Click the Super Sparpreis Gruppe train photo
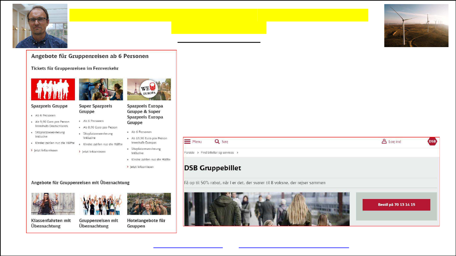The image size is (456, 256). click(x=101, y=89)
